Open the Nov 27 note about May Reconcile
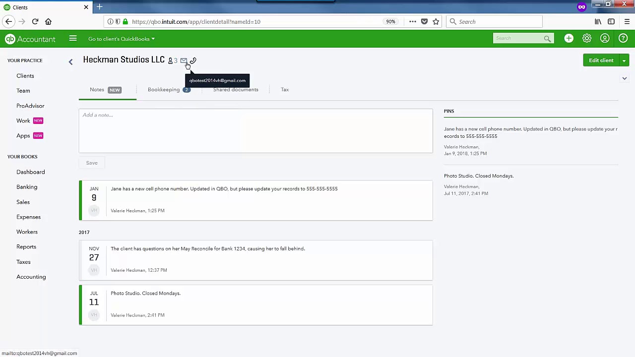Screen dimensions: 635x357 point(255,260)
